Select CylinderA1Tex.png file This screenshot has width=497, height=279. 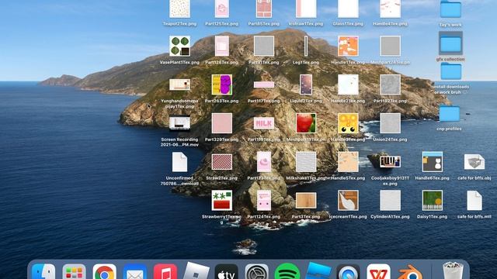tap(390, 200)
